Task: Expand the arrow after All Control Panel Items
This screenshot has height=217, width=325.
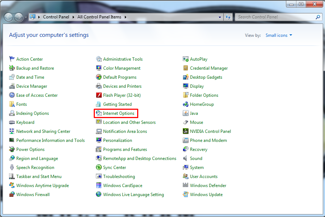Action: click(x=125, y=17)
